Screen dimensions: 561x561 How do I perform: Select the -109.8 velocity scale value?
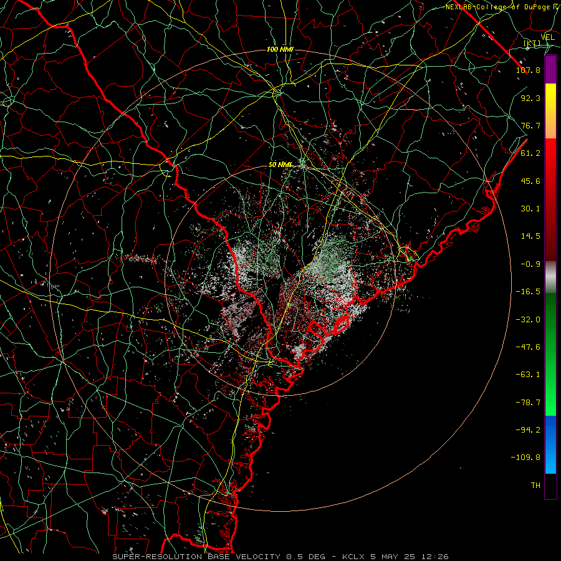tap(525, 458)
